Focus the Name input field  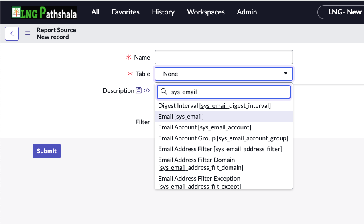tap(224, 57)
